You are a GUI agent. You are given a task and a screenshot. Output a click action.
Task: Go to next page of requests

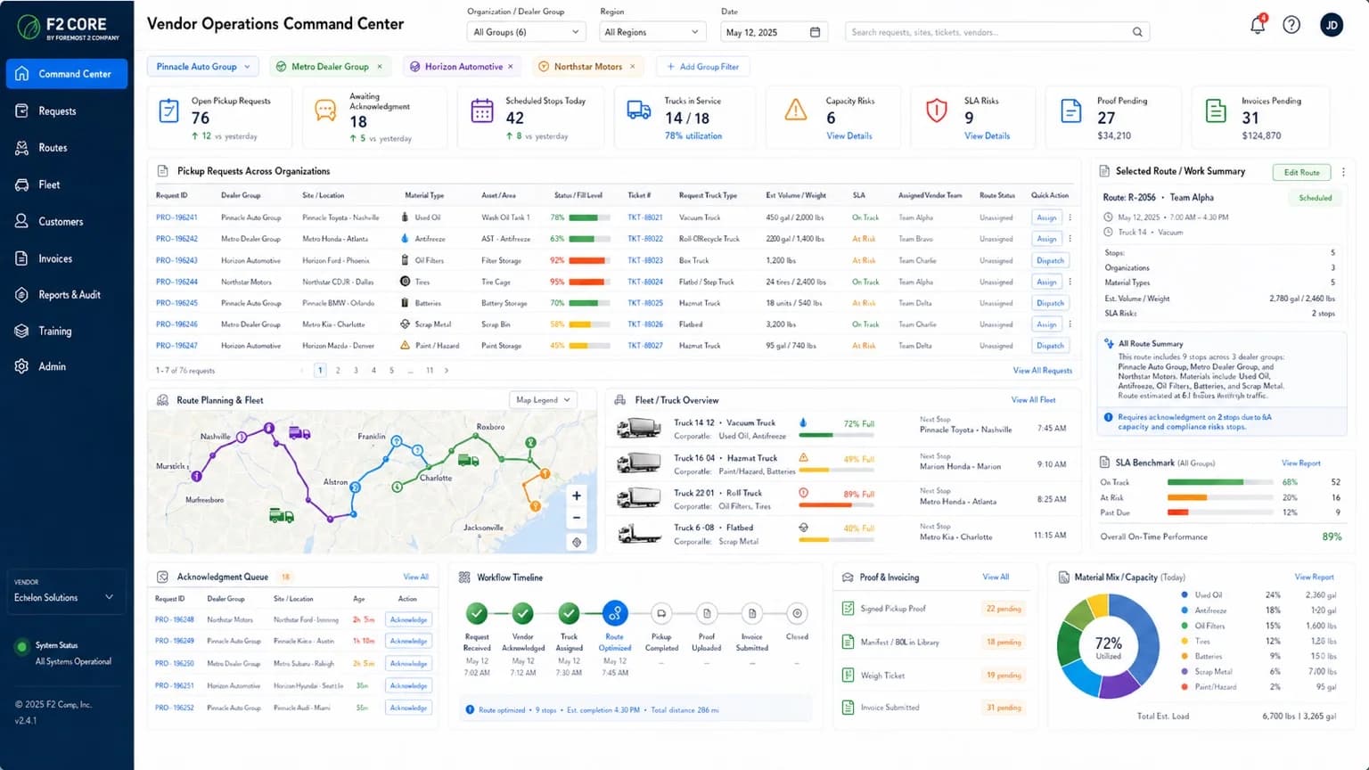[x=447, y=371]
